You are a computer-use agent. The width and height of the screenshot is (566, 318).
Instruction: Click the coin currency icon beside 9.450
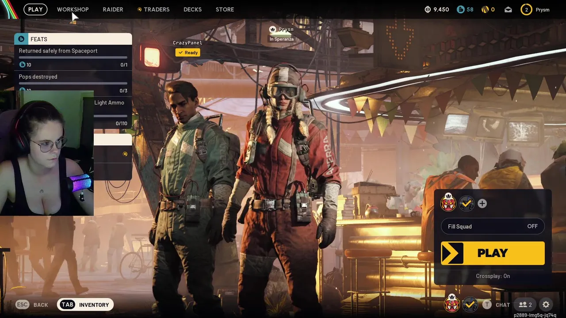click(x=428, y=9)
